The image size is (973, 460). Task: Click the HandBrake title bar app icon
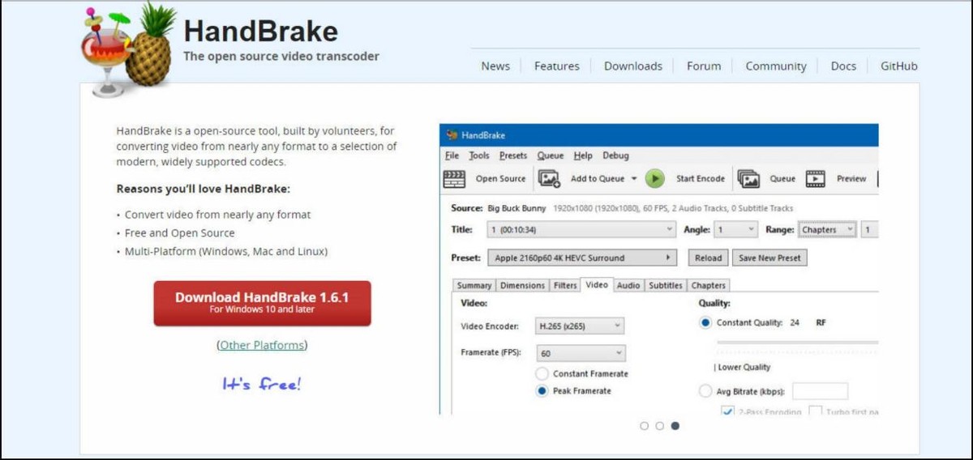(452, 135)
